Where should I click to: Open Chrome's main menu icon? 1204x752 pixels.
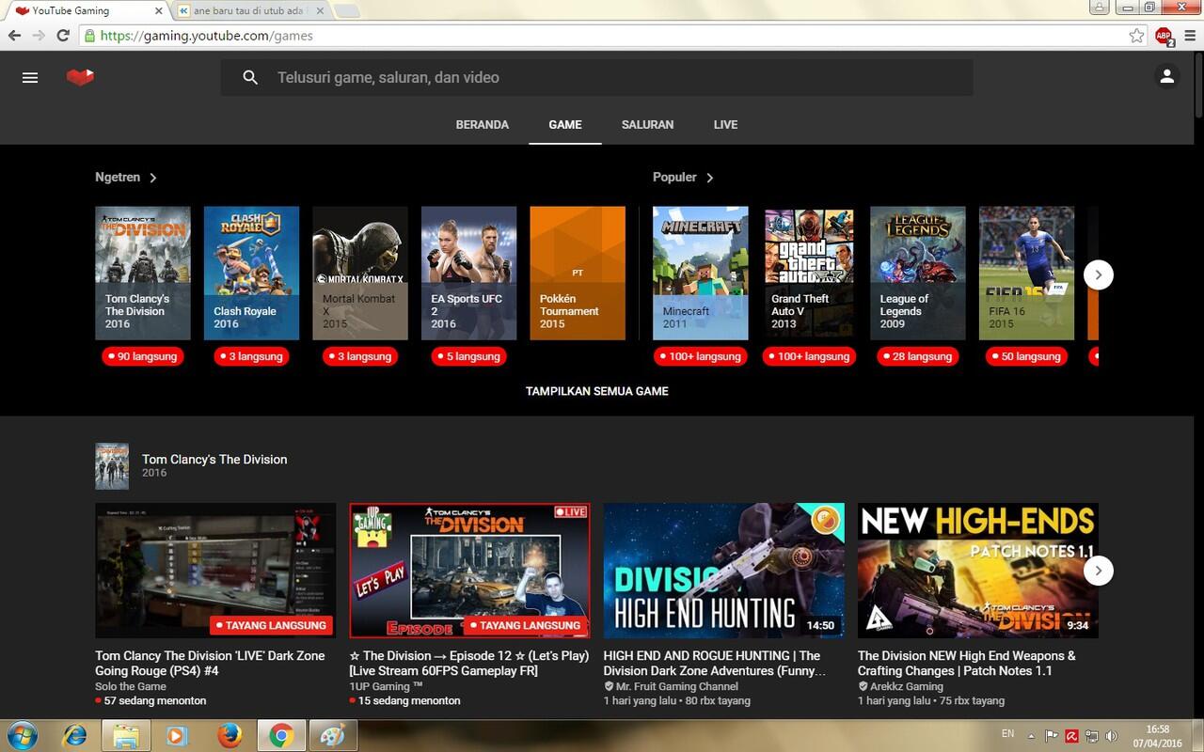tap(1189, 36)
